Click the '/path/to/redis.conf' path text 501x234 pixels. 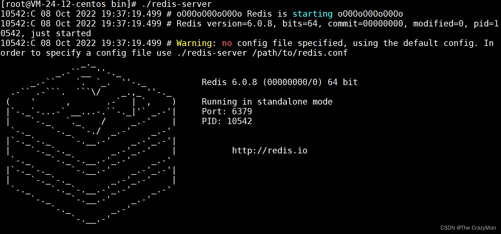pos(300,53)
